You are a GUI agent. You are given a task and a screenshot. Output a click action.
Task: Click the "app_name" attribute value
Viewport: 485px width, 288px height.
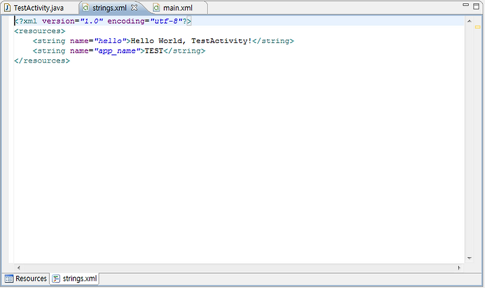point(117,51)
